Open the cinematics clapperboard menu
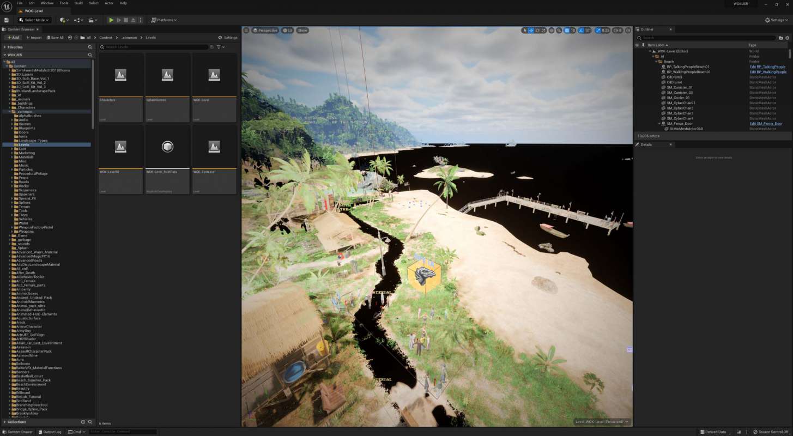Image resolution: width=793 pixels, height=436 pixels. (x=93, y=20)
